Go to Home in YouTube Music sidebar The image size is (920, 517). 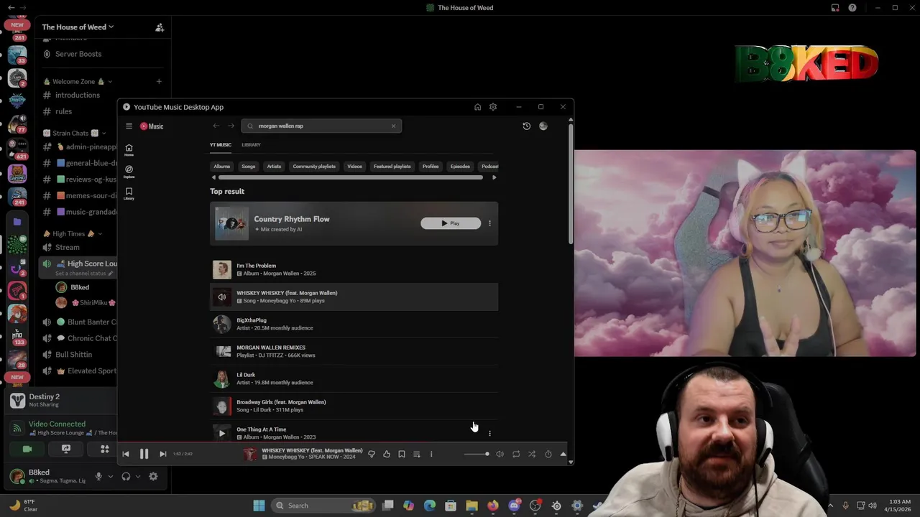tap(129, 149)
